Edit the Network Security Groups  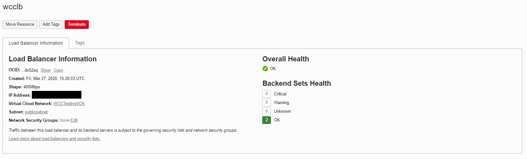coord(74,120)
